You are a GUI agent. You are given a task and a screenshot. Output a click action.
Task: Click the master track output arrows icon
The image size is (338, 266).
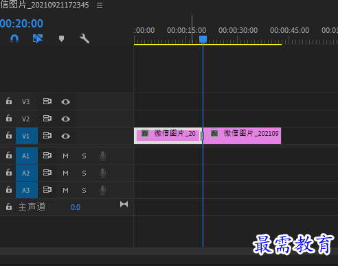click(124, 204)
